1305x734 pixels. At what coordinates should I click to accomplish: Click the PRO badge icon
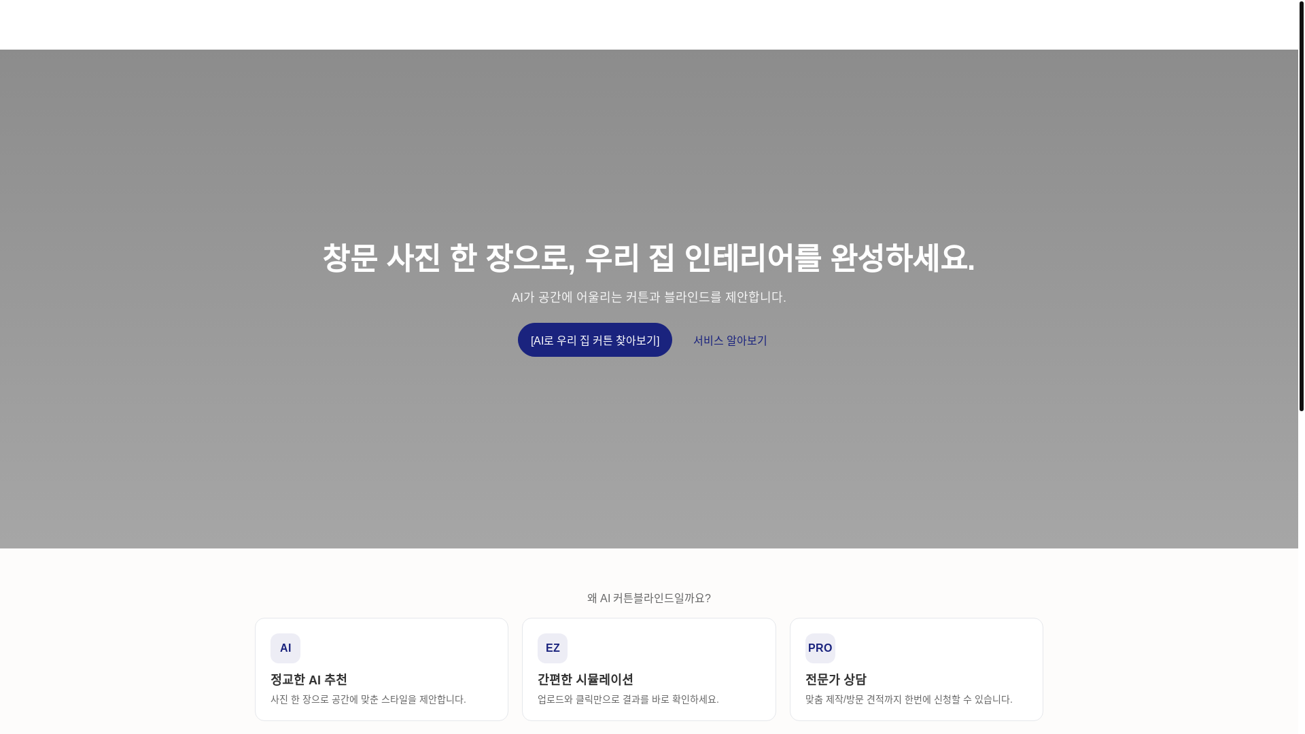[x=820, y=648]
